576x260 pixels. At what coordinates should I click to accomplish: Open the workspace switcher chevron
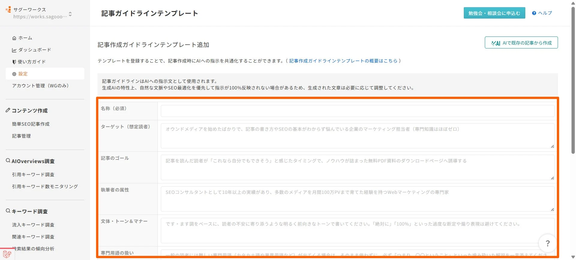pos(70,14)
